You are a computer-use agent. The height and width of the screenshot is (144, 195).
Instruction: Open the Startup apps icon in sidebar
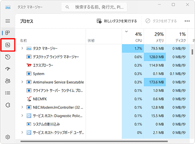[8, 69]
